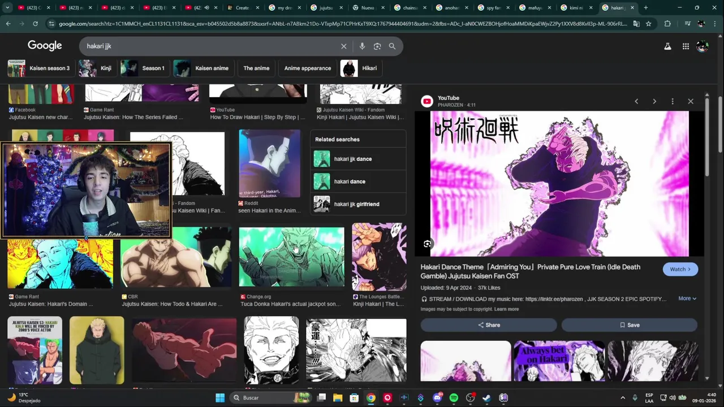Open the preview panel three-dot menu
Image resolution: width=724 pixels, height=407 pixels.
(x=673, y=101)
